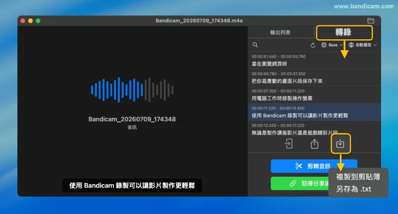Click the 剪輯音訊 button

pyautogui.click(x=314, y=166)
